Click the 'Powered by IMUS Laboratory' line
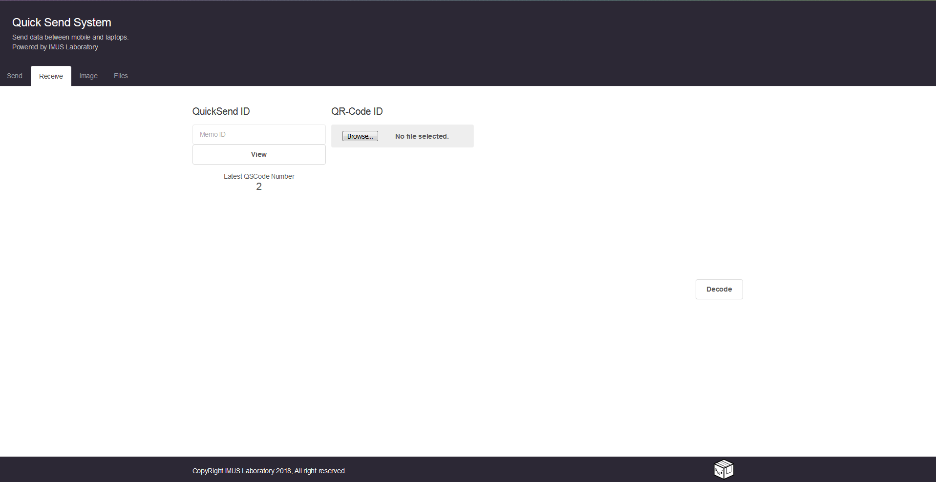This screenshot has width=936, height=482. coord(55,47)
